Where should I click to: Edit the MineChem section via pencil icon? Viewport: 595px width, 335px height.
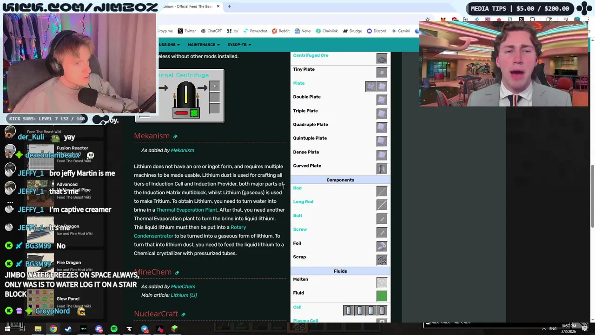(x=177, y=273)
